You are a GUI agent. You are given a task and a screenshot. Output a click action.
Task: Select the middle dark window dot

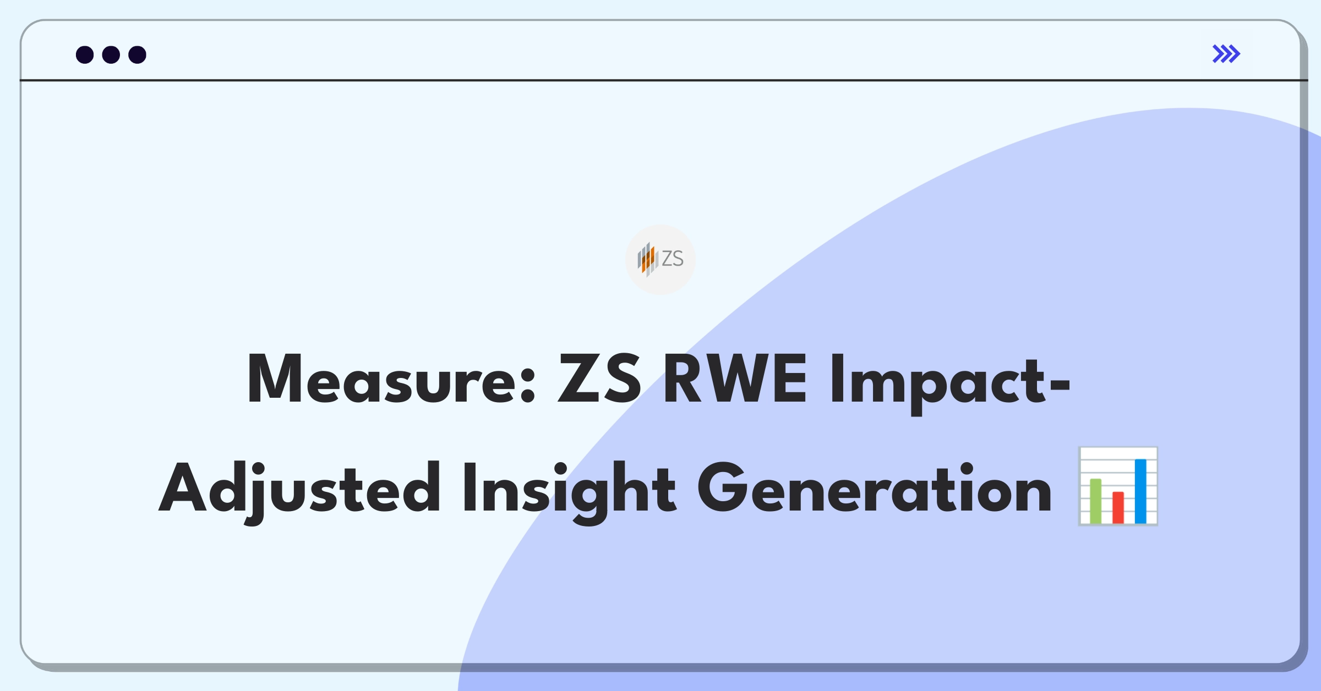(111, 54)
